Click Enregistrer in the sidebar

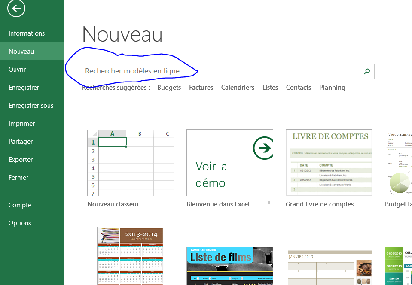[x=24, y=88]
